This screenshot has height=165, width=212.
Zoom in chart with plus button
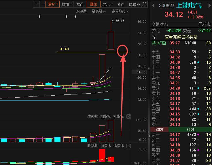coord(36,4)
